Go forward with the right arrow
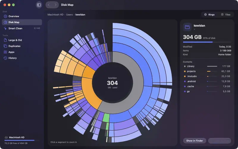Screen dimensions: 238x149 (56, 5)
